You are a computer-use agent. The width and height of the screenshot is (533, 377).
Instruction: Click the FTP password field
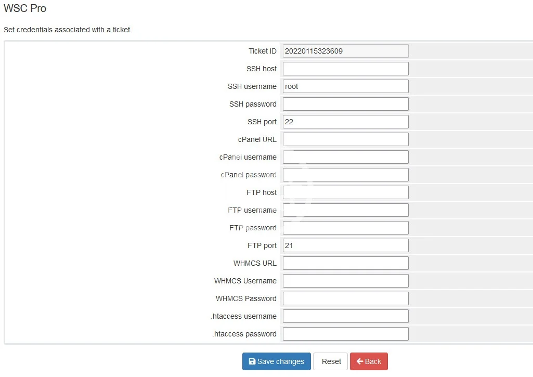point(345,228)
